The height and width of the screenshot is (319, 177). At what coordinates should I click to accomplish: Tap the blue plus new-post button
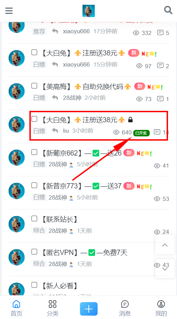pos(88,309)
